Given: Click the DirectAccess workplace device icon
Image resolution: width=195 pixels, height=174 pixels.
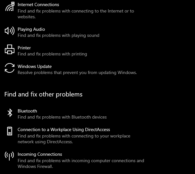Looking at the screenshot, I should (x=10, y=131).
